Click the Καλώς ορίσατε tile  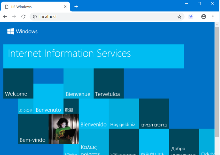(x=94, y=142)
